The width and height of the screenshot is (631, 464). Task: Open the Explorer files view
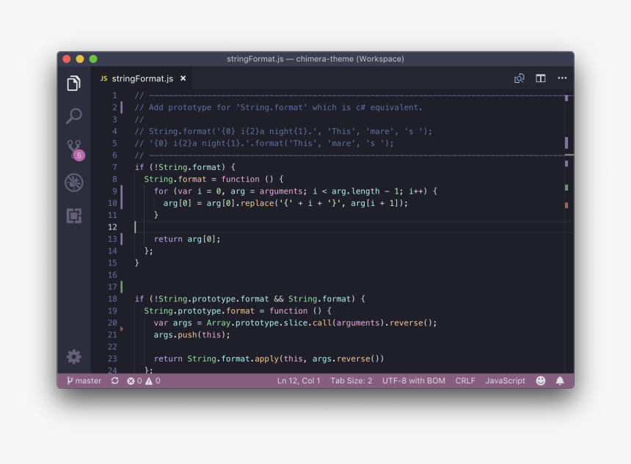(x=73, y=84)
